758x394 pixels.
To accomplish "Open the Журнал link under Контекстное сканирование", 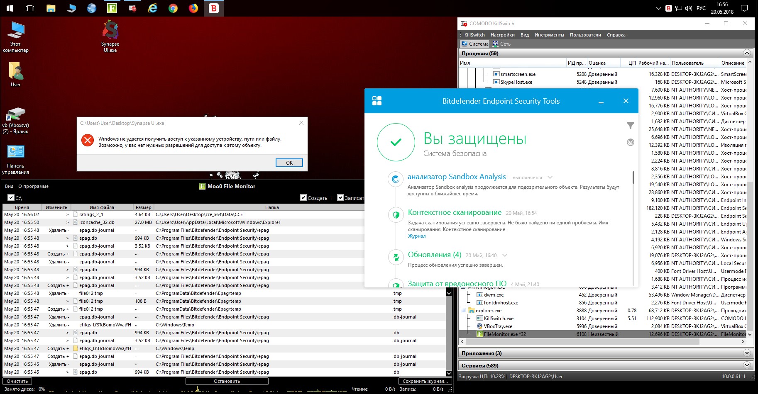I will (416, 236).
